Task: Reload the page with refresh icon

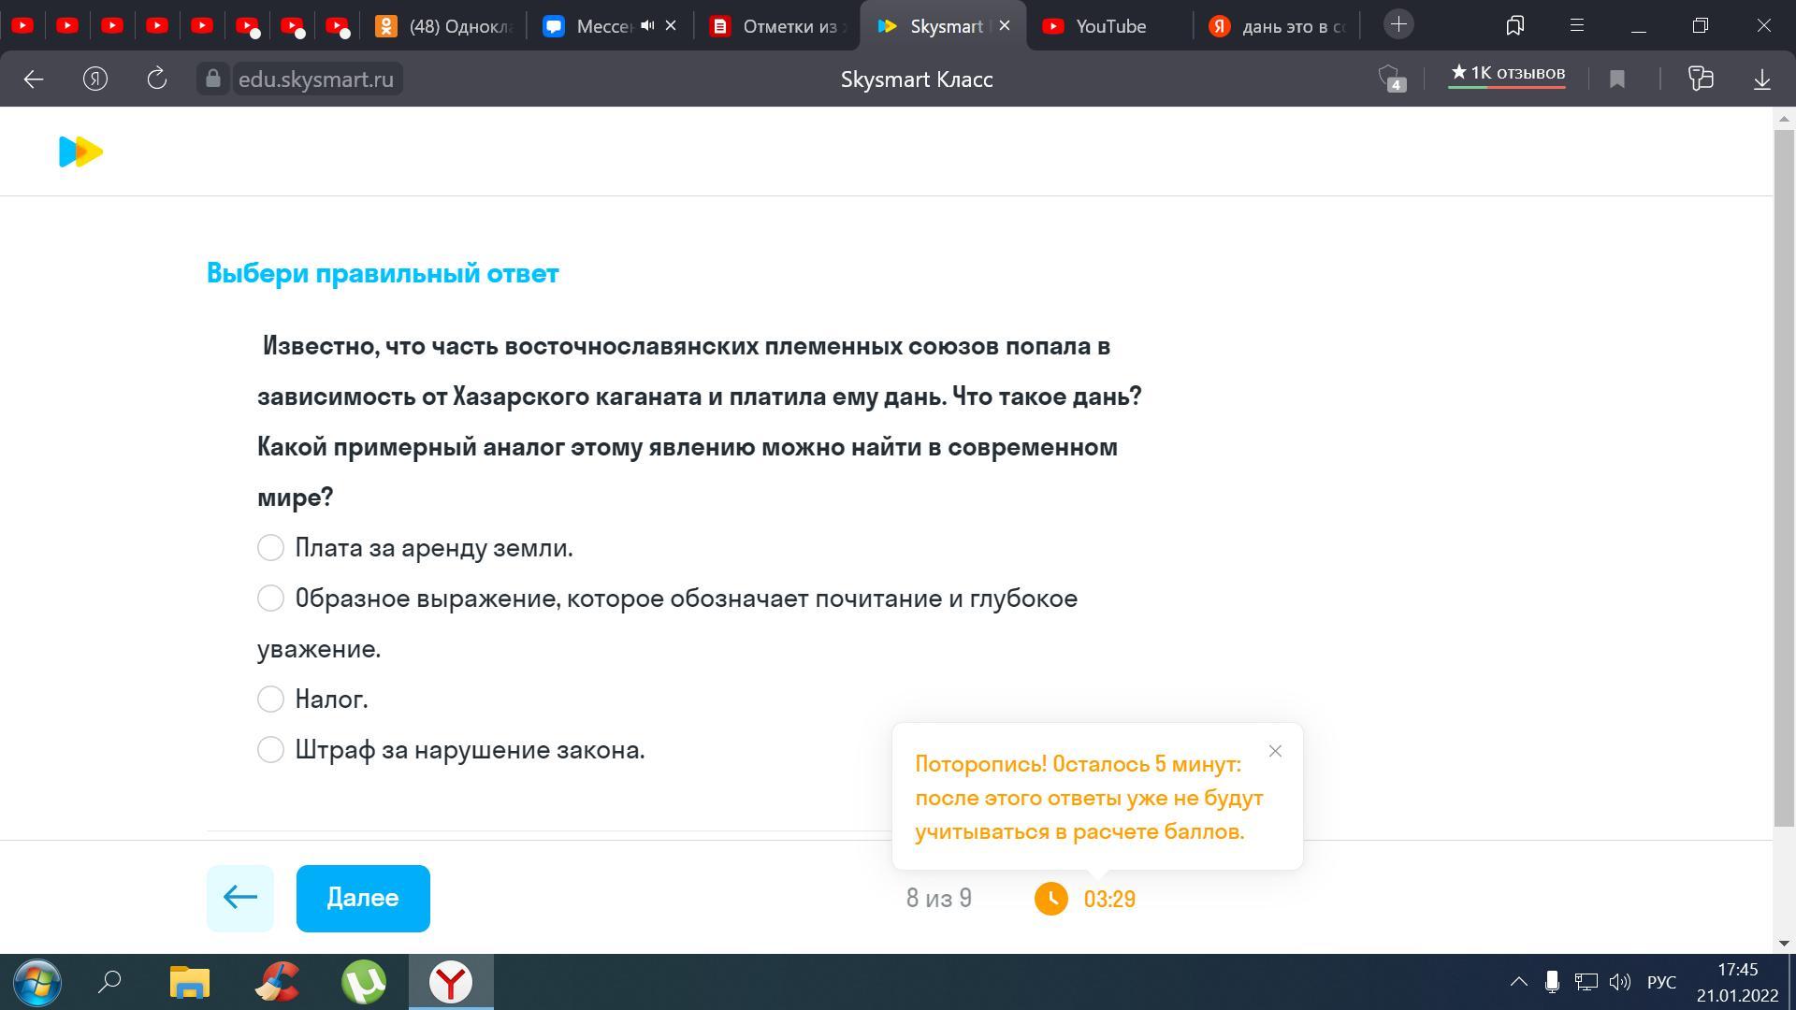Action: click(157, 79)
